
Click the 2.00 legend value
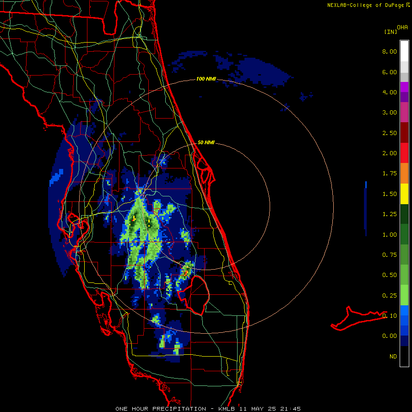click(390, 153)
